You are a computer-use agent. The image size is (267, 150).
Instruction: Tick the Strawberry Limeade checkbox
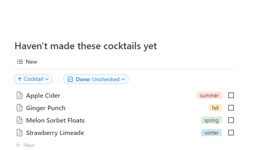(231, 133)
